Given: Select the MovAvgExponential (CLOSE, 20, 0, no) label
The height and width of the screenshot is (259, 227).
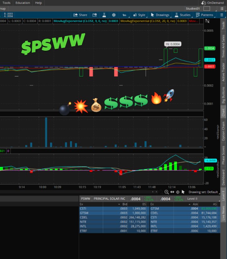Looking at the screenshot, I should click(148, 21).
